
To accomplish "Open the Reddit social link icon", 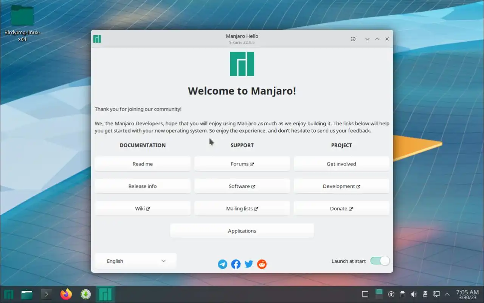I will click(262, 264).
